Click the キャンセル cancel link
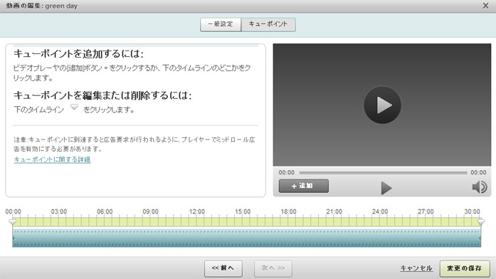 (x=416, y=268)
